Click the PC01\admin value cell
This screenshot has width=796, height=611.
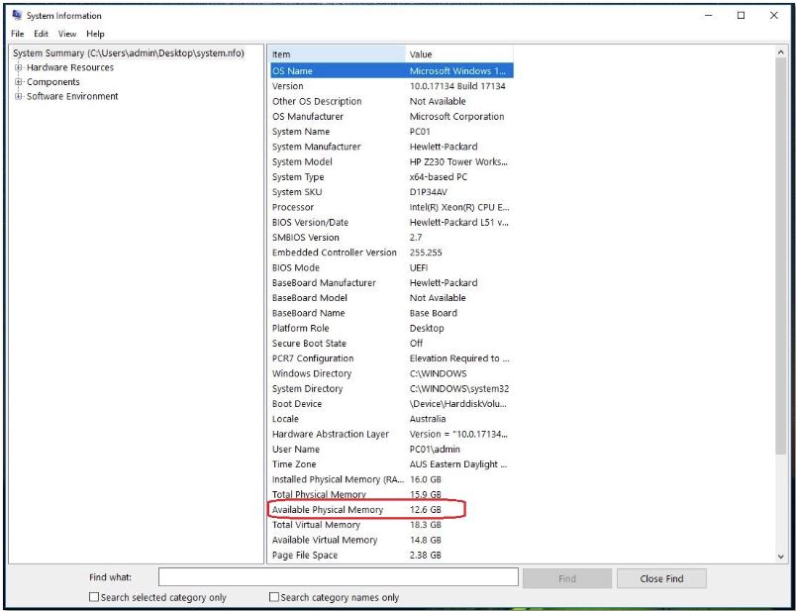435,449
